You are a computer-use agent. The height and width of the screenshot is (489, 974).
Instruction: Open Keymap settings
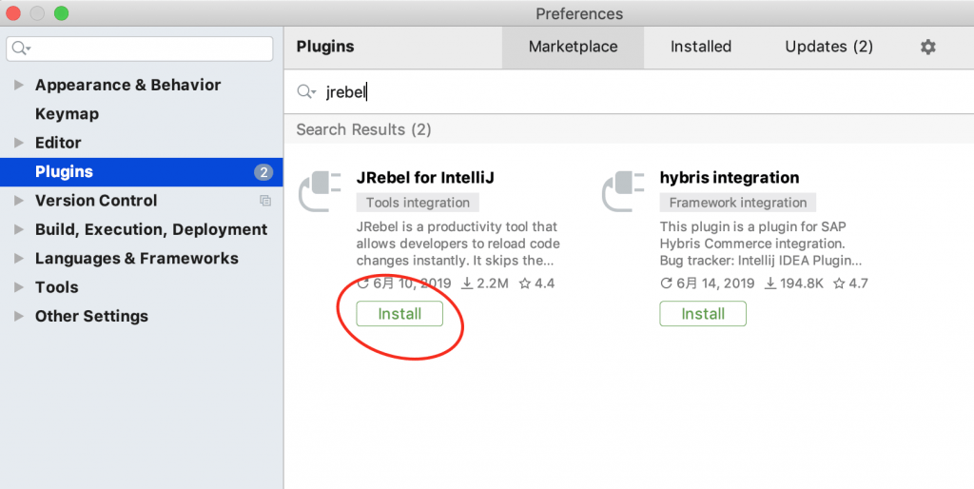tap(67, 114)
